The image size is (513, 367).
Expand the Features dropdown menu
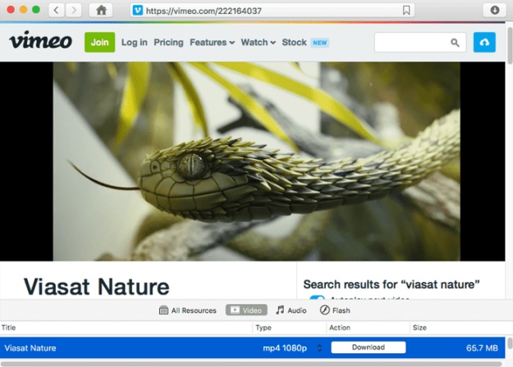point(212,43)
